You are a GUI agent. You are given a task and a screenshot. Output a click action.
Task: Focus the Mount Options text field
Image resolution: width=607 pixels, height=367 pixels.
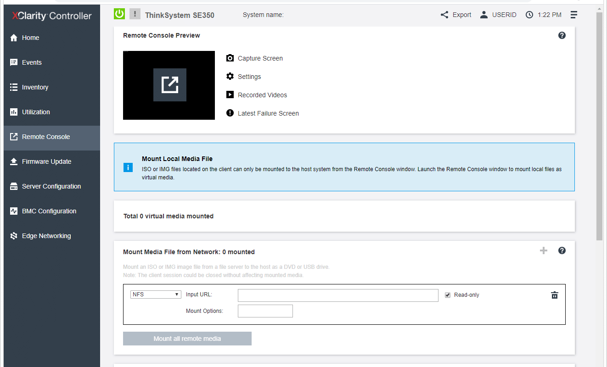[x=265, y=311]
